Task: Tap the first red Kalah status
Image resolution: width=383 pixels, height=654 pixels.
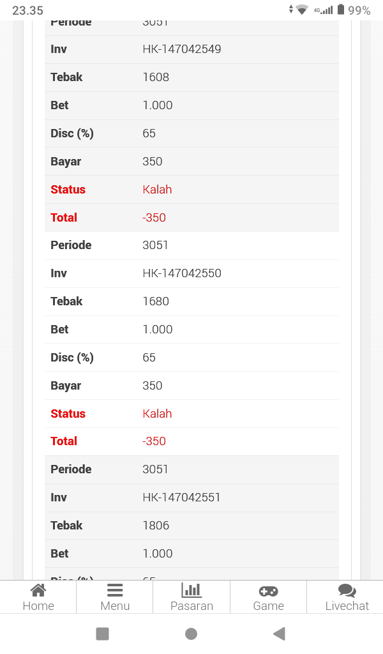Action: (x=157, y=190)
